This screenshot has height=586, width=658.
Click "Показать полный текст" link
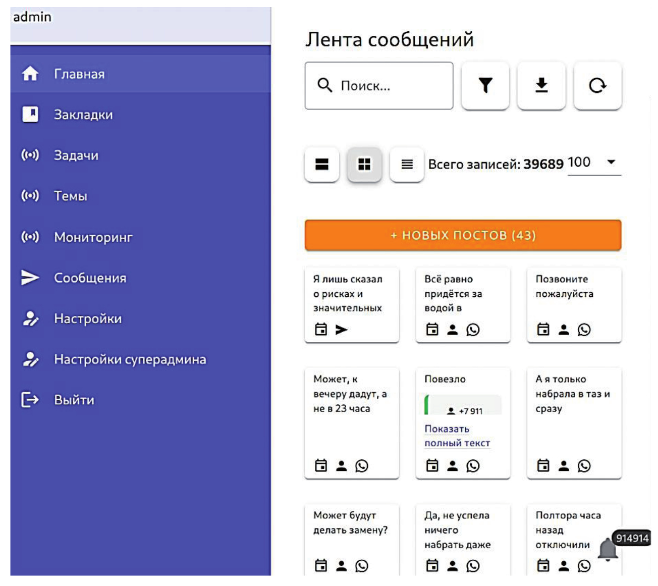click(x=457, y=436)
